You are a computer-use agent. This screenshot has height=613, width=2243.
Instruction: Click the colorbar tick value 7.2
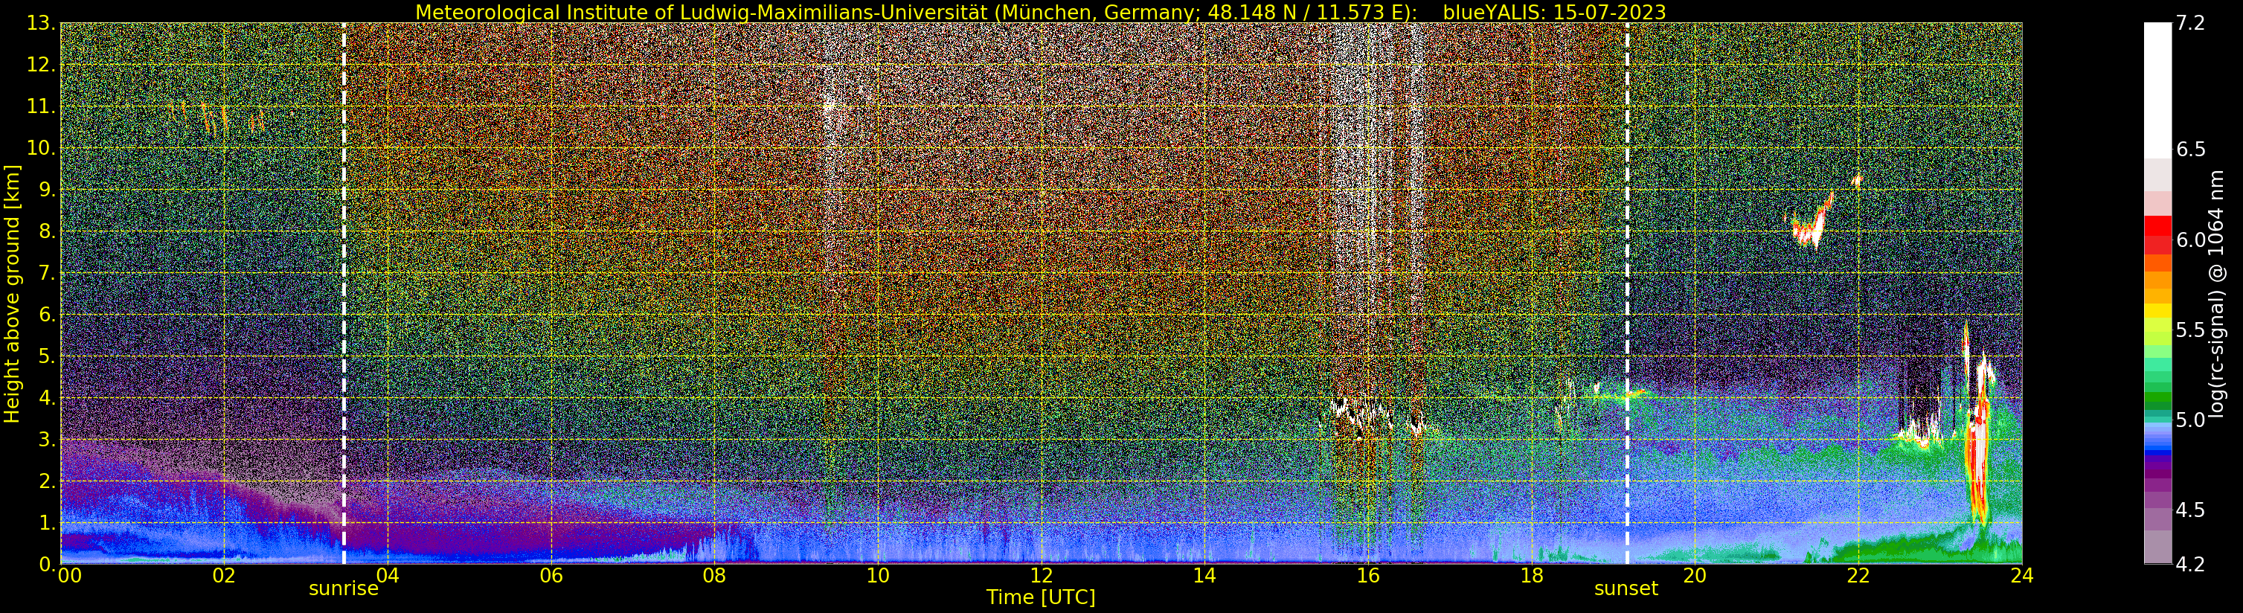pyautogui.click(x=2190, y=24)
